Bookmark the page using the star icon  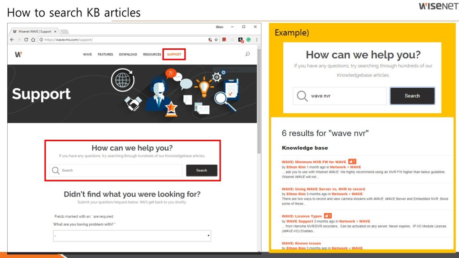point(216,40)
